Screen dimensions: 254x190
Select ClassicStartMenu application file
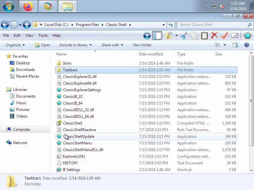pos(146,143)
